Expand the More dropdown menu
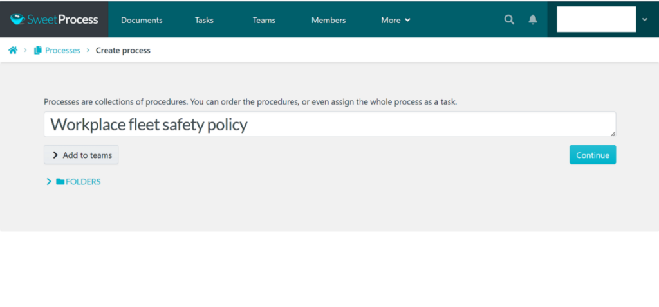Image resolution: width=659 pixels, height=307 pixels. pyautogui.click(x=396, y=20)
